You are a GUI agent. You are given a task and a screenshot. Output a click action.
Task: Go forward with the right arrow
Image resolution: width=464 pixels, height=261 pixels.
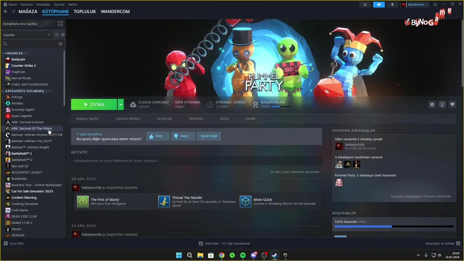coord(13,12)
